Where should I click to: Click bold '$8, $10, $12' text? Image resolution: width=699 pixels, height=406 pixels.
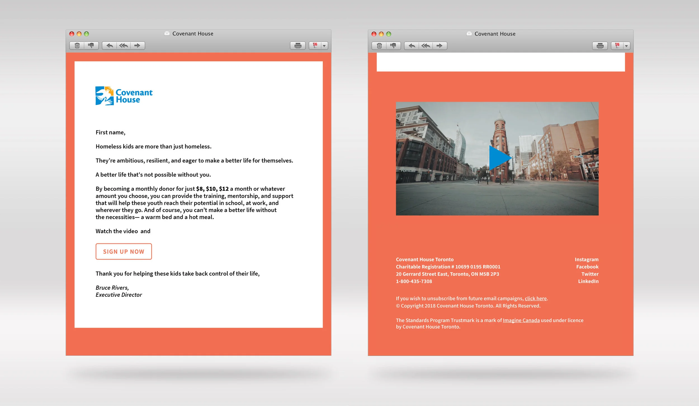click(x=212, y=189)
